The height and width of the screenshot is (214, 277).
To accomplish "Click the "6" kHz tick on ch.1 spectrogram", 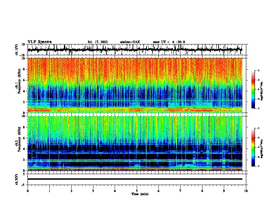I will [24, 80].
